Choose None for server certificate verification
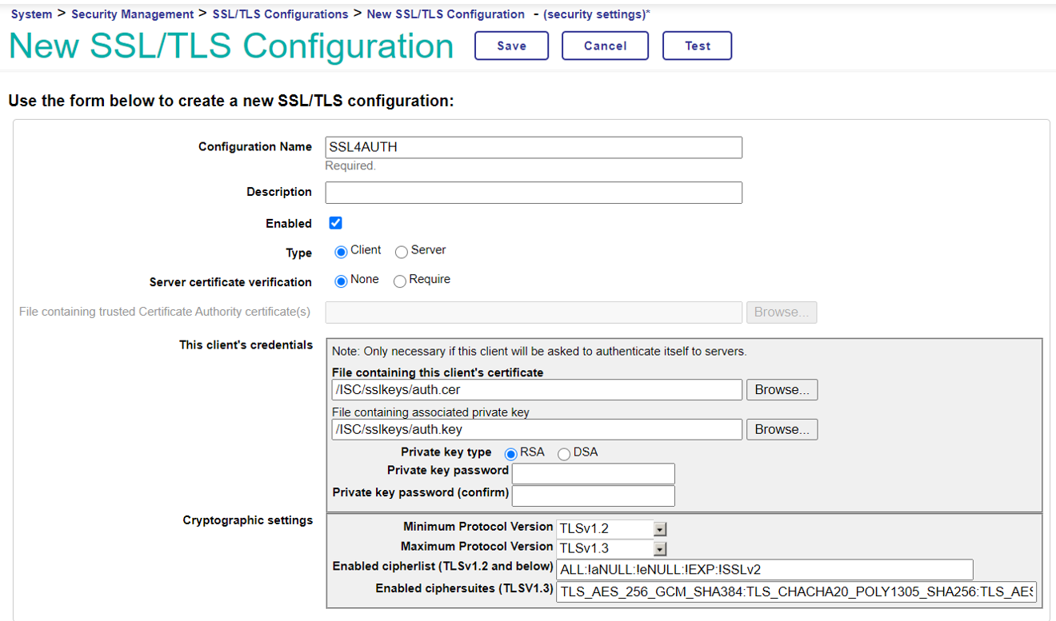This screenshot has height=621, width=1056. [x=341, y=281]
